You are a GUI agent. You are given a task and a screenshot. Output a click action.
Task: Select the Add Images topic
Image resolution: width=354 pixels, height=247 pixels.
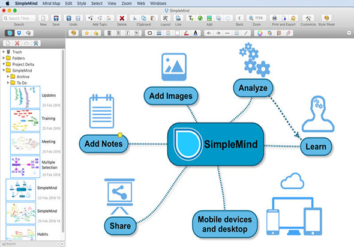pos(171,96)
